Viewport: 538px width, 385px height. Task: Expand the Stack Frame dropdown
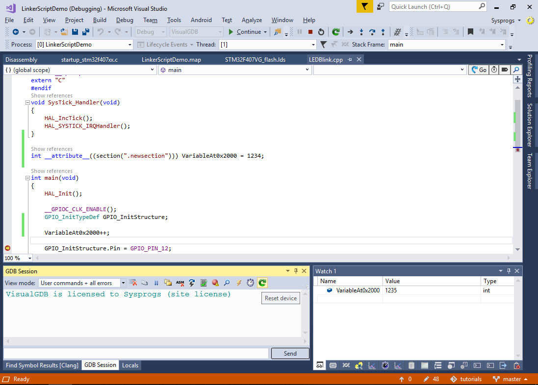[x=502, y=45]
